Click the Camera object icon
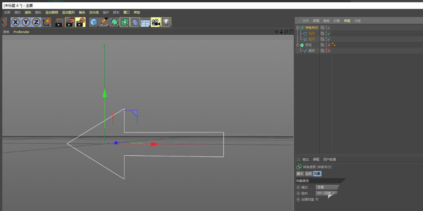423x211 pixels. coord(156,22)
